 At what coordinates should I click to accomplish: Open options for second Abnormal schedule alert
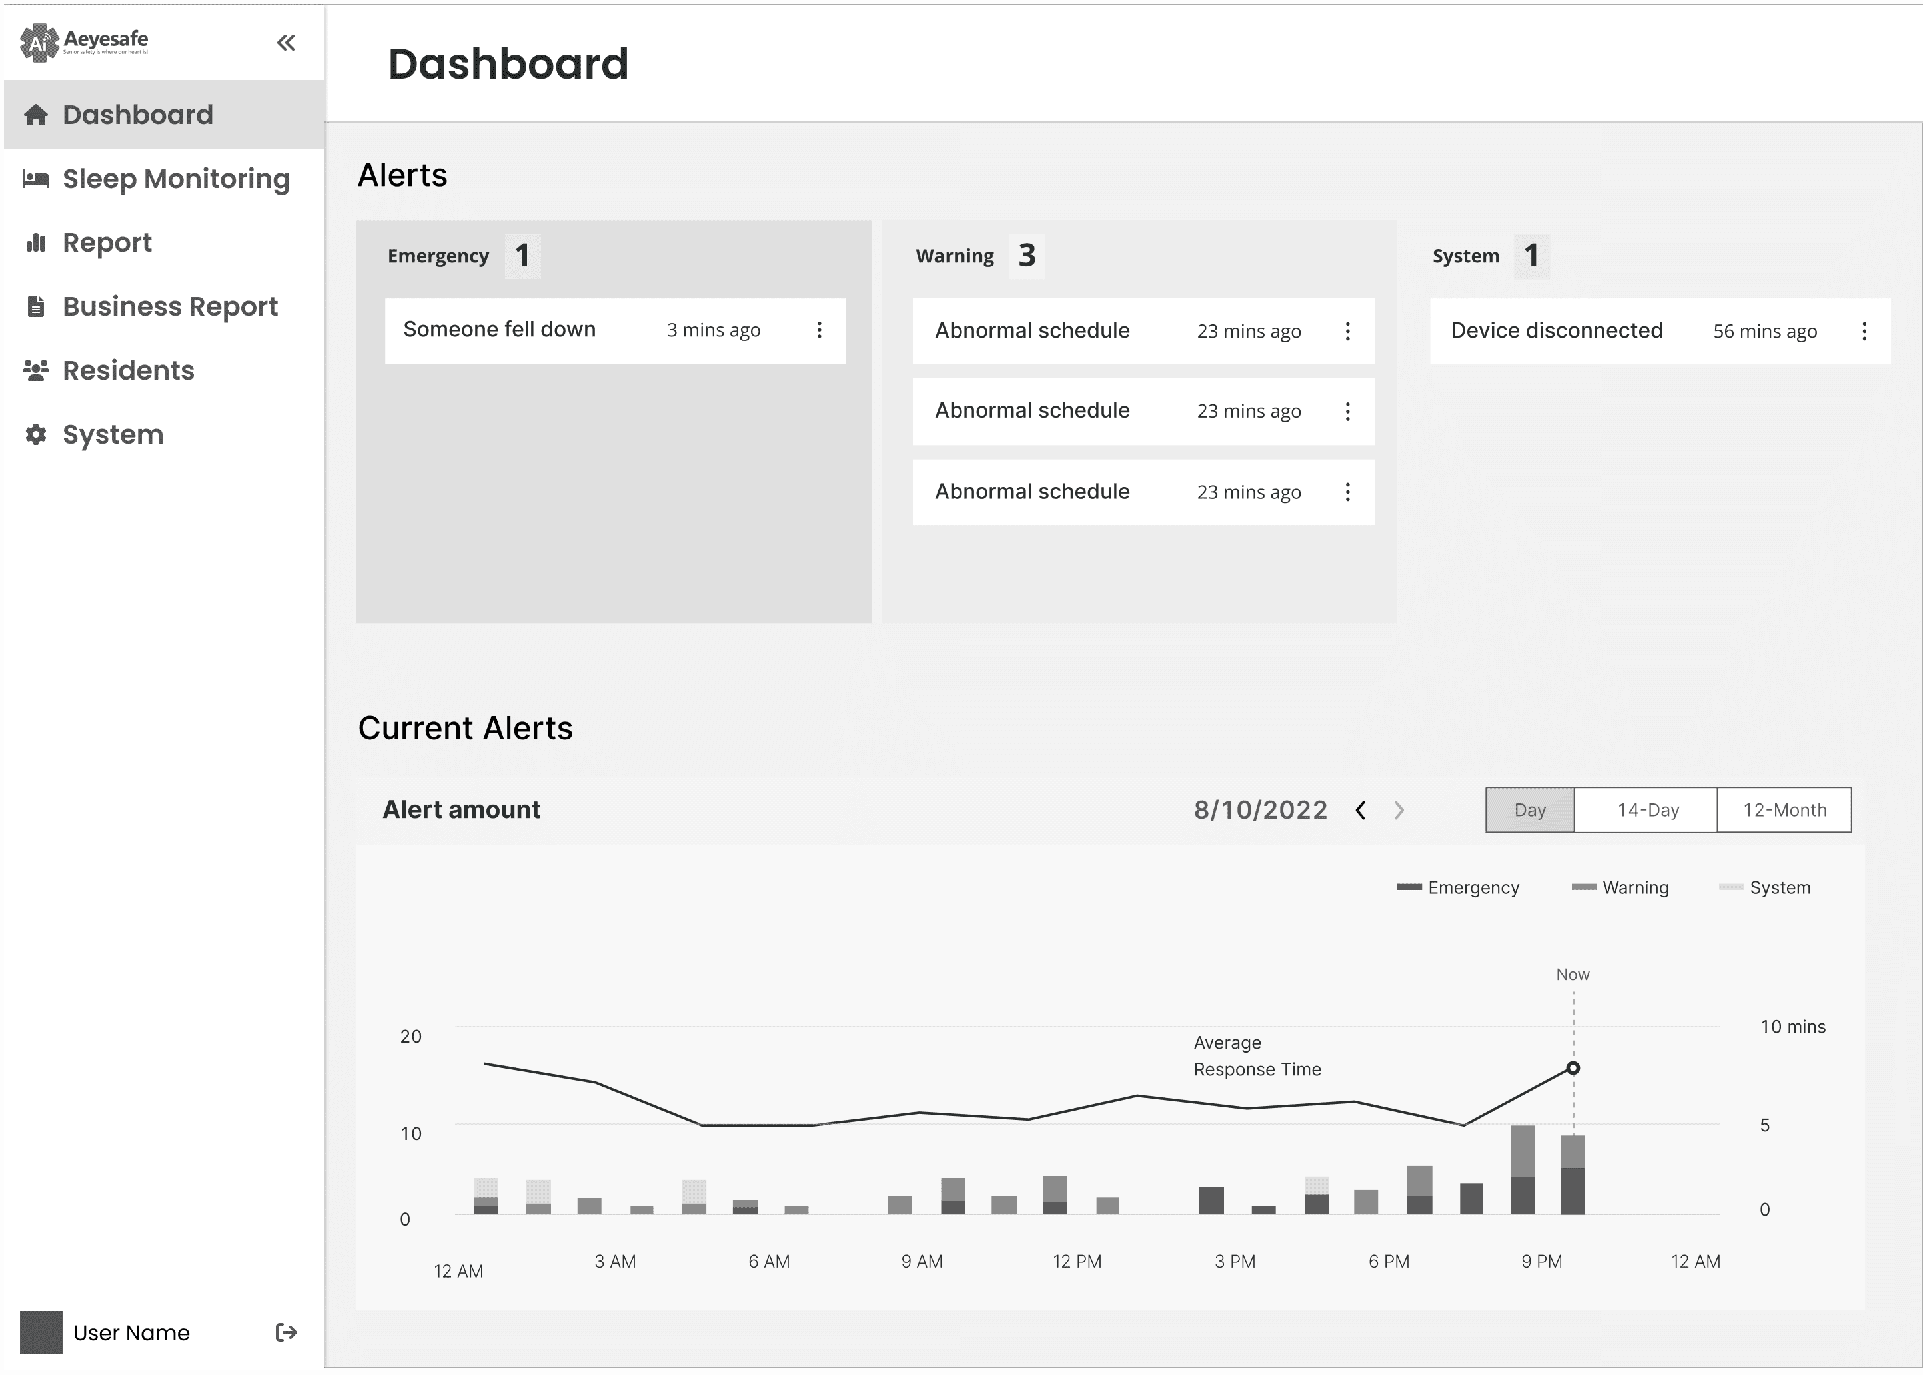pos(1347,412)
